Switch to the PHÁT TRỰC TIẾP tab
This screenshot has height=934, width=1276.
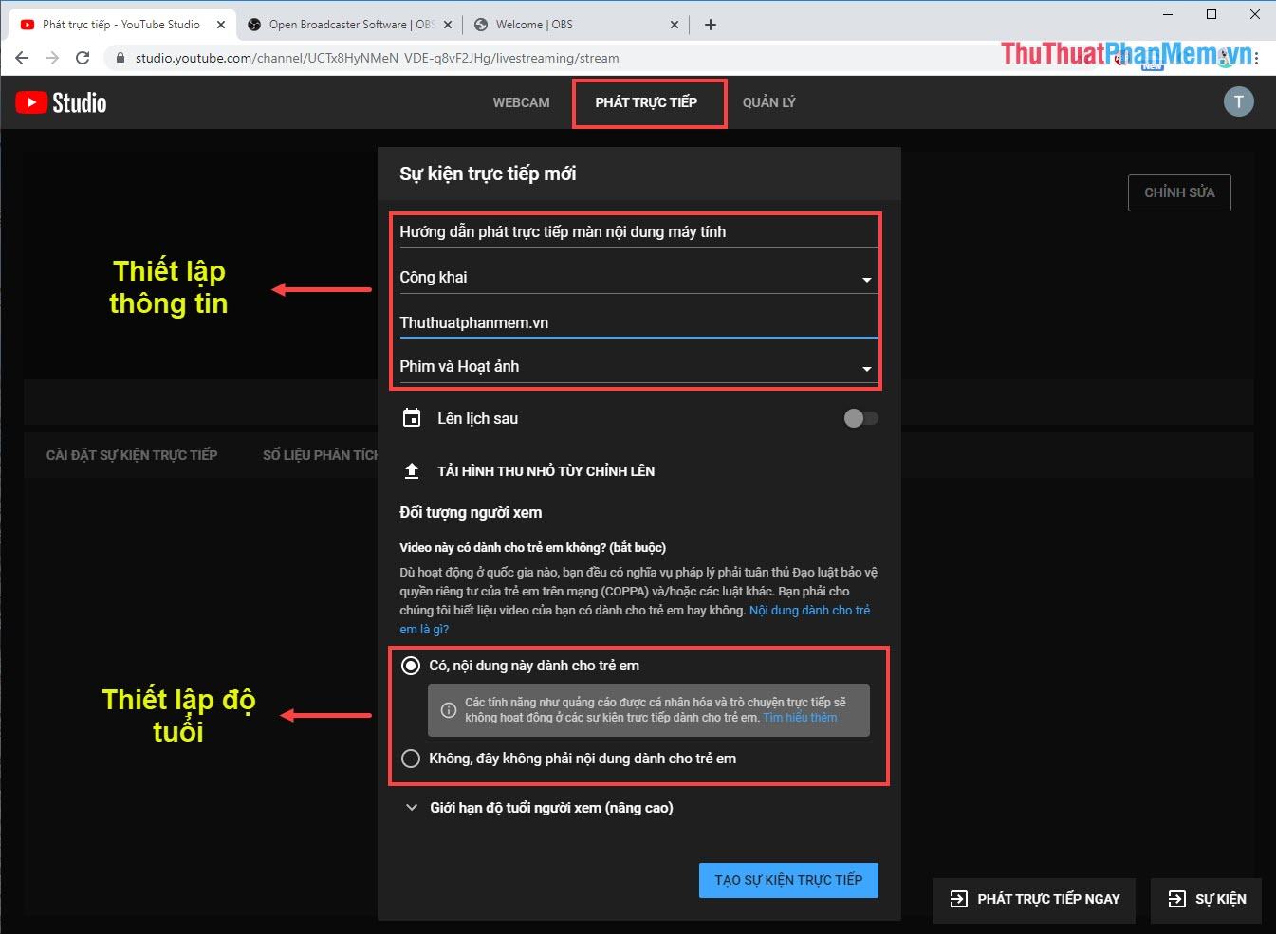(646, 102)
